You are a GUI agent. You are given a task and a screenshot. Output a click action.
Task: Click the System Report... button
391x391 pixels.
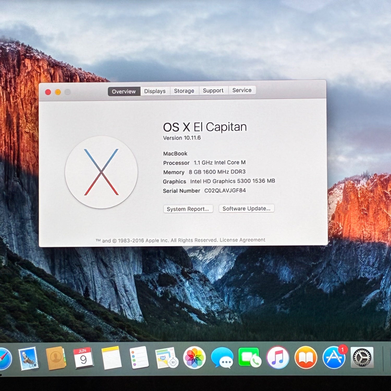point(188,209)
